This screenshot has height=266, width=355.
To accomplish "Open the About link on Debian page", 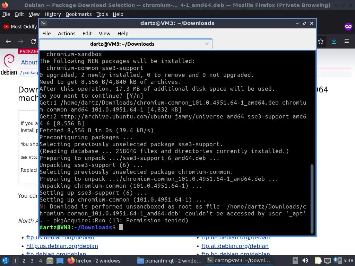I will [x=29, y=62].
